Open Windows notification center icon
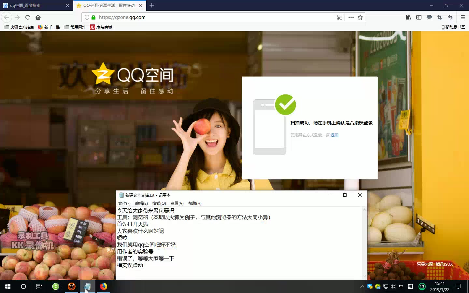 pos(458,286)
